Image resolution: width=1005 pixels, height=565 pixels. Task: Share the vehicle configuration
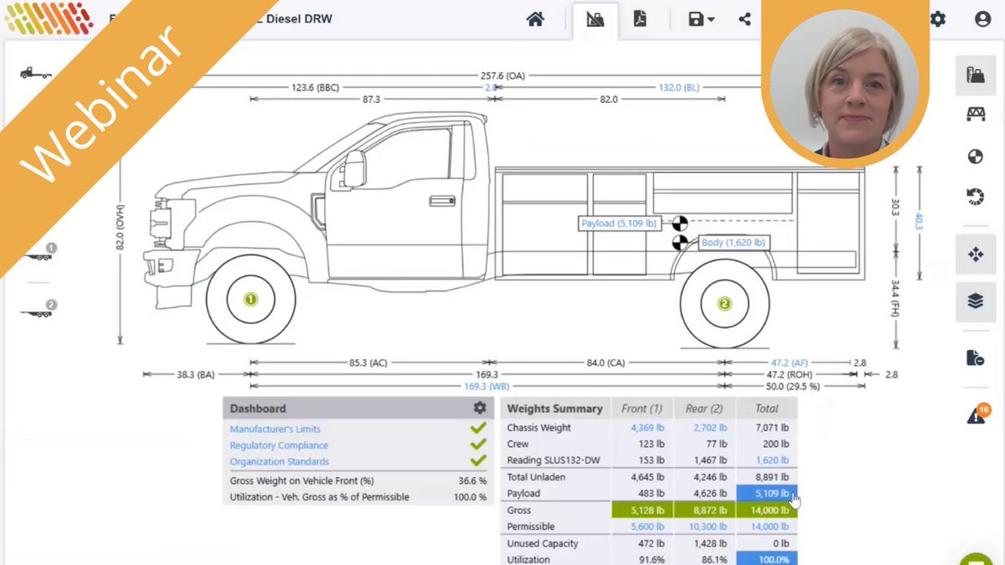(x=745, y=18)
